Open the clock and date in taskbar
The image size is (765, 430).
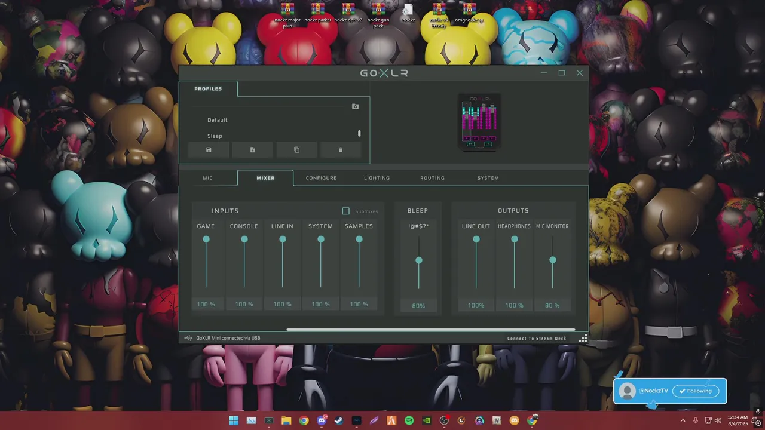pos(738,420)
